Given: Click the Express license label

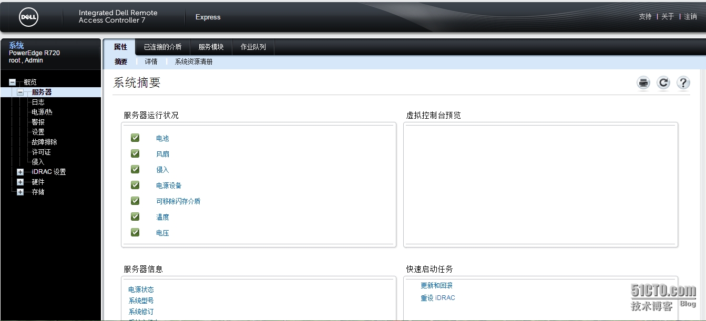Looking at the screenshot, I should (208, 17).
